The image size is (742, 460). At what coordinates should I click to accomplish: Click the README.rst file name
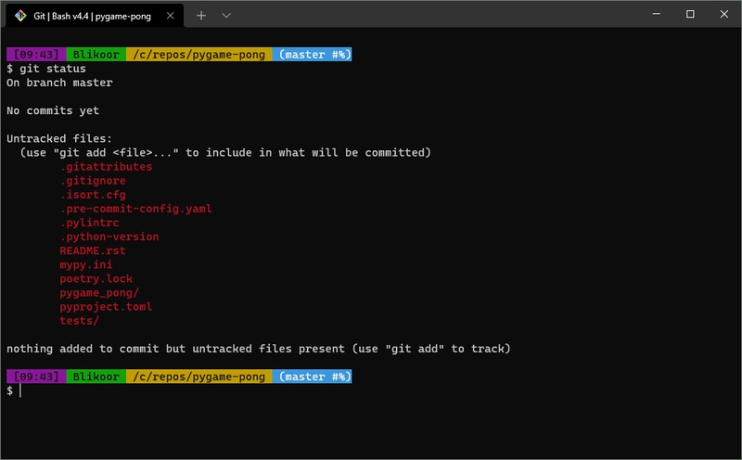[x=93, y=250]
